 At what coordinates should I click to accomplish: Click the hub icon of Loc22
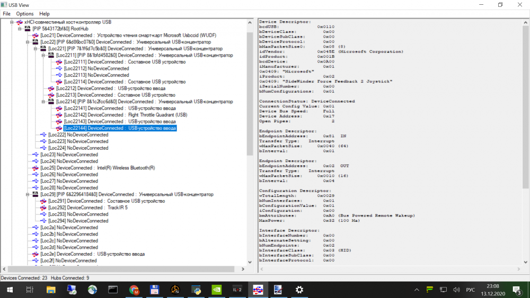(36, 42)
